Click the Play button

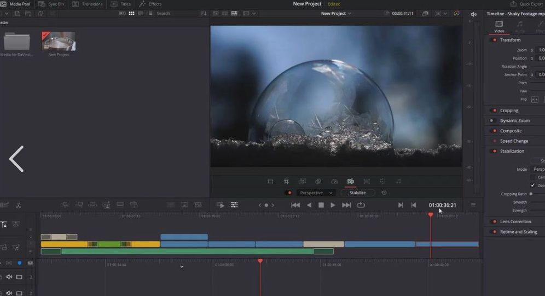click(333, 205)
